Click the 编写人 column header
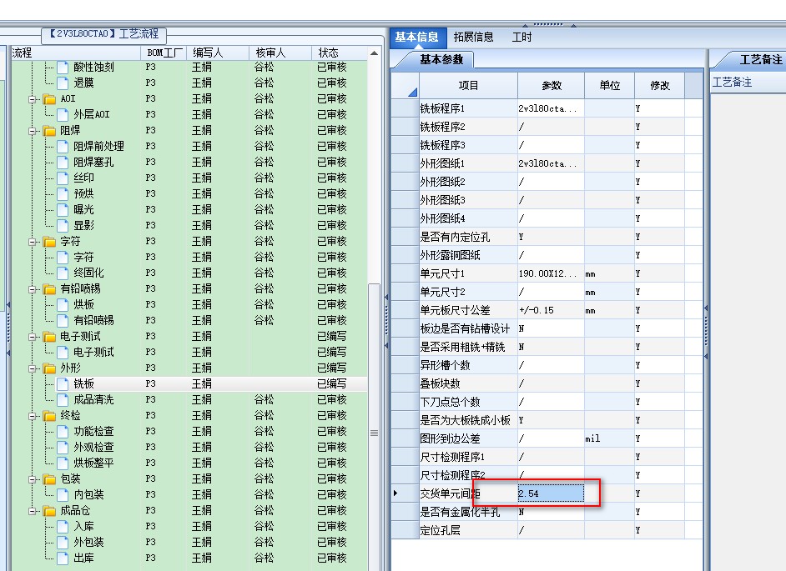 pos(217,53)
